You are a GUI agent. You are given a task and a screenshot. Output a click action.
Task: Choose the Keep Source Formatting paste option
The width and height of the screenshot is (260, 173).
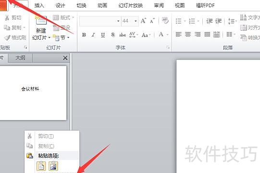(41, 166)
